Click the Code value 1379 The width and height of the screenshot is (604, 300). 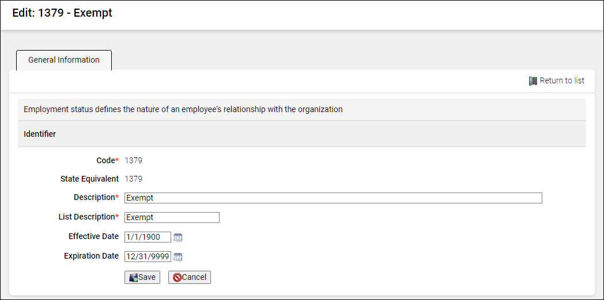pyautogui.click(x=134, y=161)
